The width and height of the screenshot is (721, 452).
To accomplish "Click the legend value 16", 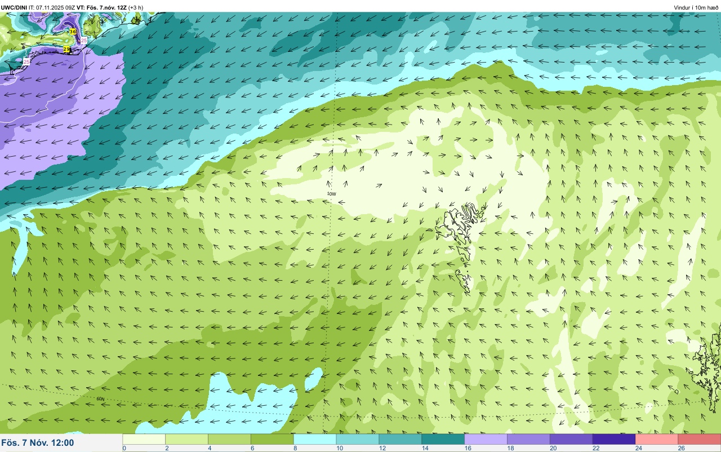I will point(468,449).
